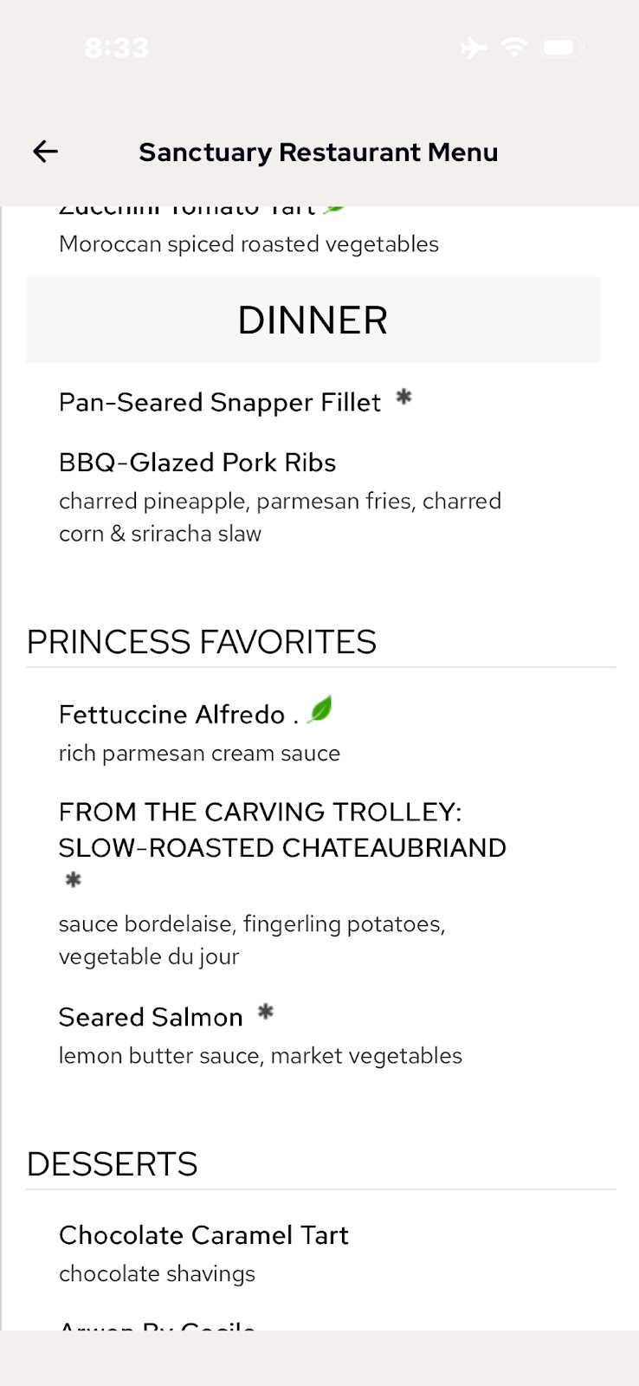Viewport: 639px width, 1386px height.
Task: Select the DINNER section header
Action: point(313,320)
